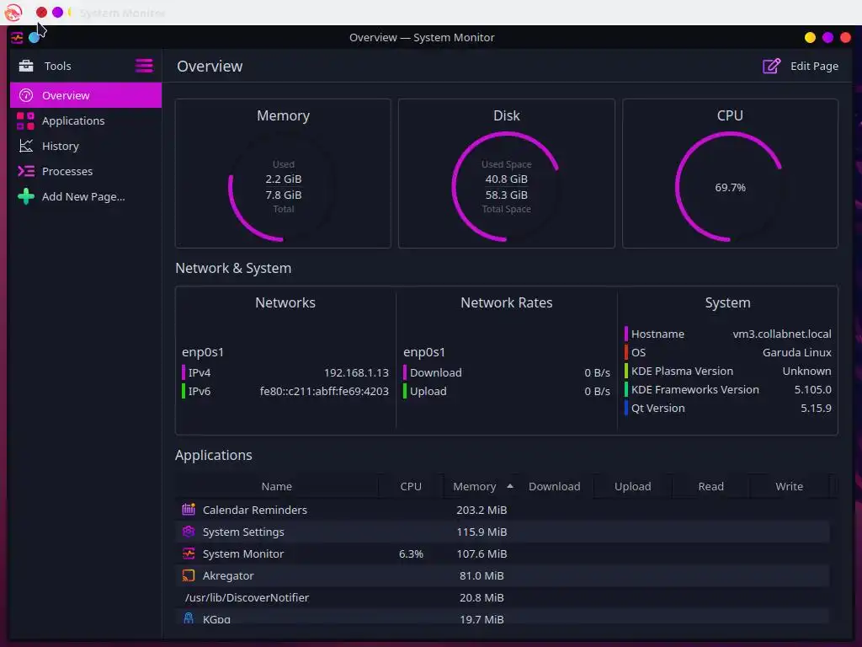Click the Download column header
862x647 pixels.
click(x=554, y=486)
